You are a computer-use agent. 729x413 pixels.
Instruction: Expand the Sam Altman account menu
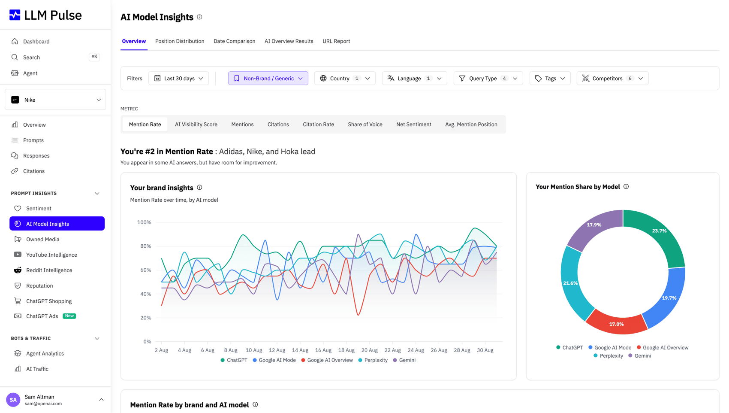[101, 400]
